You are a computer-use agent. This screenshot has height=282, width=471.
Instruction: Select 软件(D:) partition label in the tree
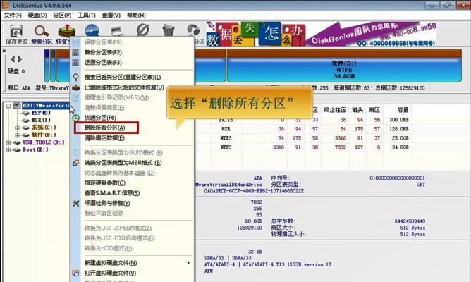point(44,135)
